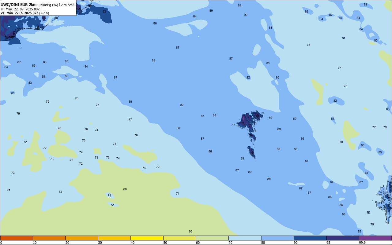Click the 0–10 dark orange legend swatch
This screenshot has width=392, height=245.
pyautogui.click(x=17, y=238)
